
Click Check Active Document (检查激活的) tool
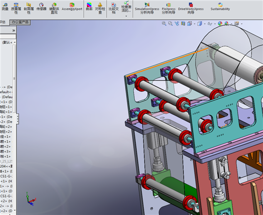[127, 7]
